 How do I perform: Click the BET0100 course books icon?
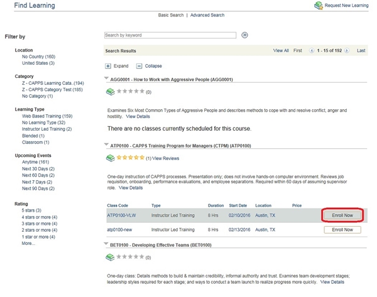click(110, 257)
